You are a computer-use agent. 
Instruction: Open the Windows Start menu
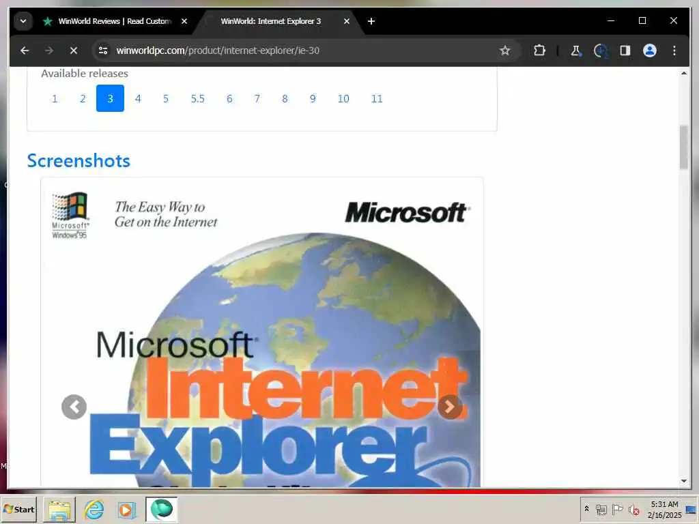(x=18, y=509)
